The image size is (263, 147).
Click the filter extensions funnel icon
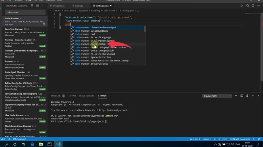point(32,6)
